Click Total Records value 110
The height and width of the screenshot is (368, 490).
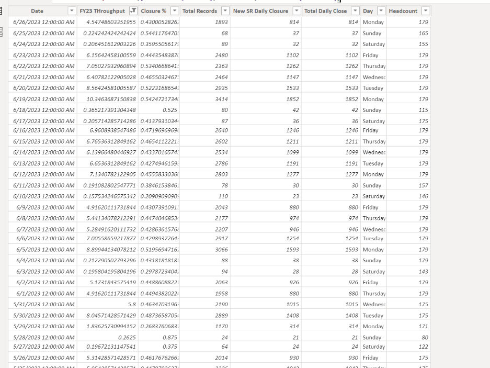pos(223,196)
